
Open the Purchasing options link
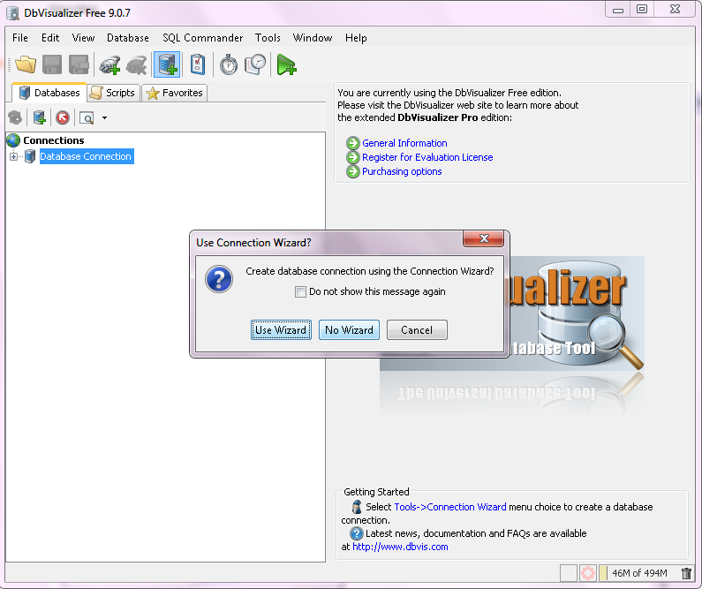[x=402, y=172]
